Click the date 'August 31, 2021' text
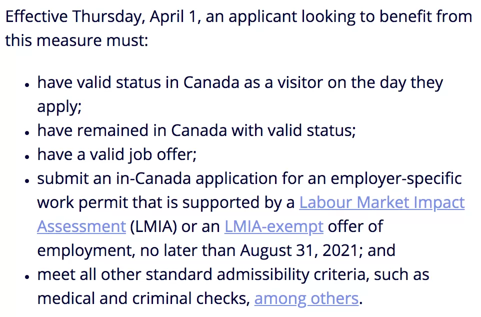The image size is (481, 317). [x=299, y=250]
